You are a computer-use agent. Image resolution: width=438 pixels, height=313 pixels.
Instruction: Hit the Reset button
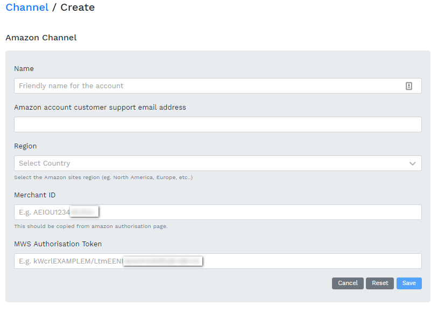tap(380, 283)
